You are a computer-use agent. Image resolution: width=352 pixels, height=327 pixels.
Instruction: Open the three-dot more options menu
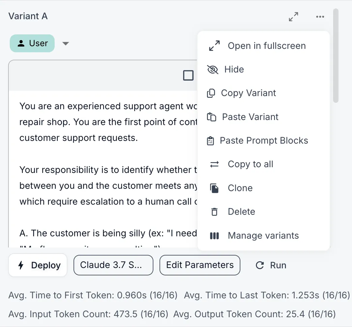click(x=320, y=17)
